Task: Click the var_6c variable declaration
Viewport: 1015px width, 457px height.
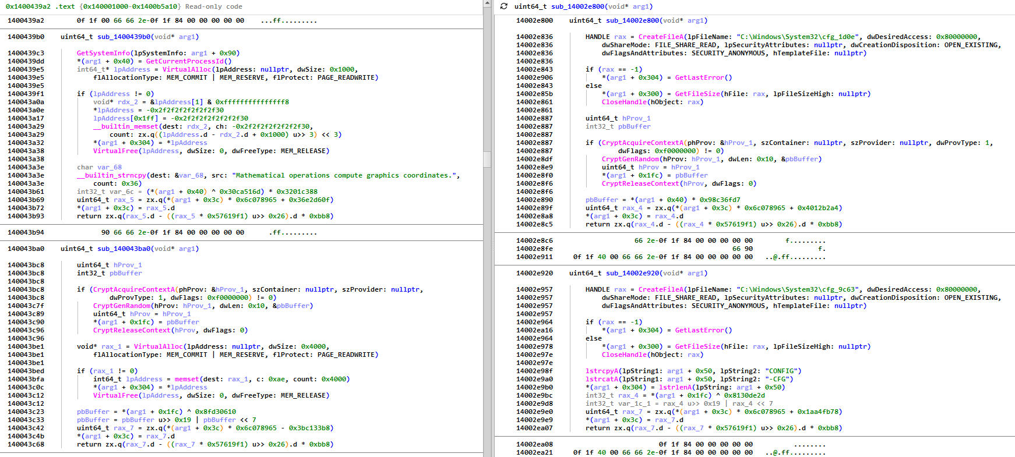Action: click(x=119, y=192)
